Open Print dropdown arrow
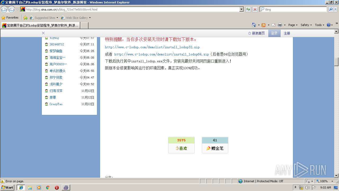Viewport: 339px width, 191px height. [285, 25]
